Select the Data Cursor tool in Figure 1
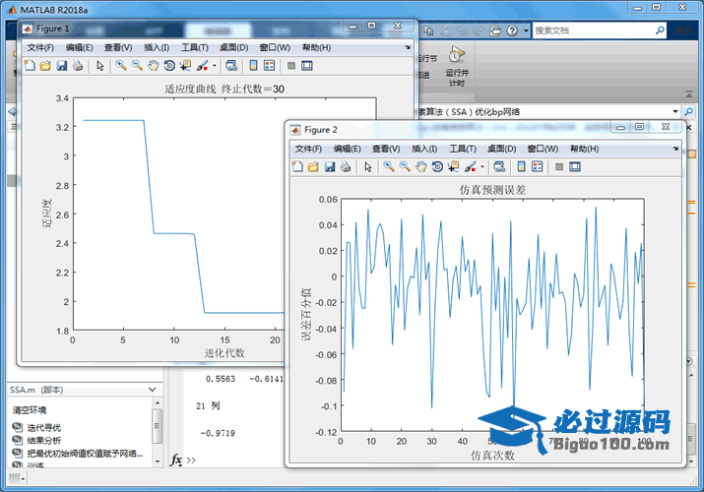 (x=185, y=66)
